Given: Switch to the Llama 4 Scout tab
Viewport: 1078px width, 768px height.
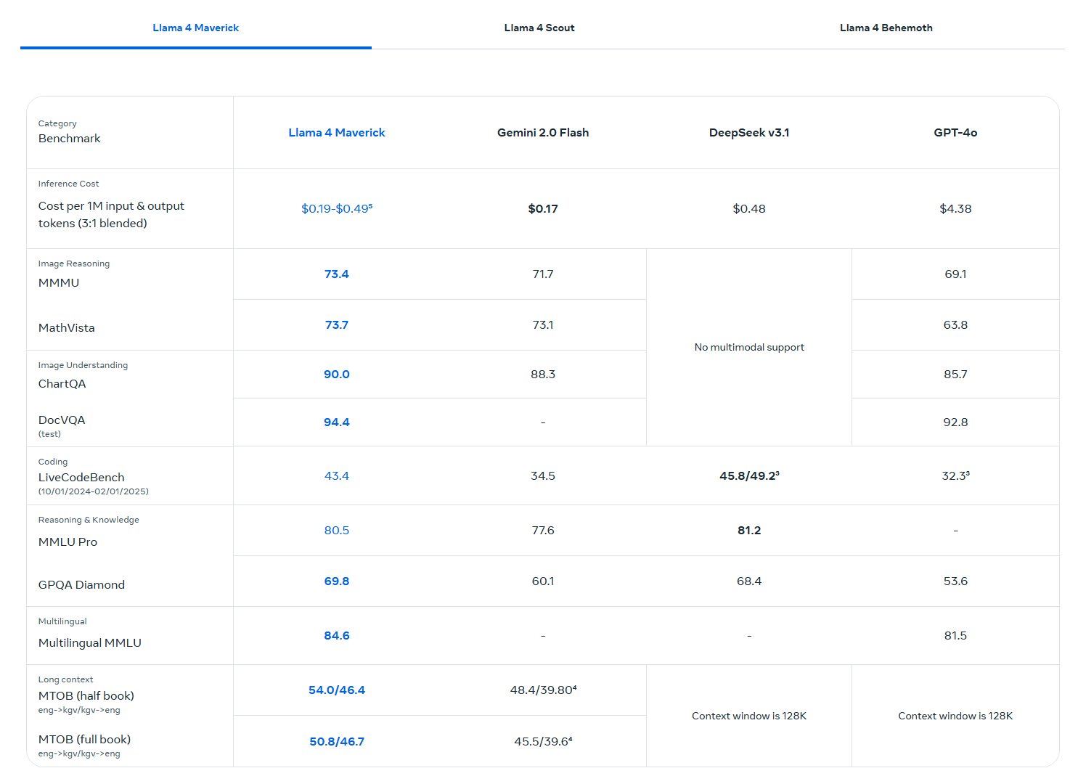Looking at the screenshot, I should (539, 28).
